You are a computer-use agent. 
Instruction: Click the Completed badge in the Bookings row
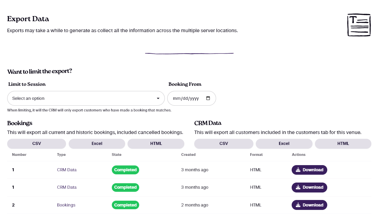[125, 205]
